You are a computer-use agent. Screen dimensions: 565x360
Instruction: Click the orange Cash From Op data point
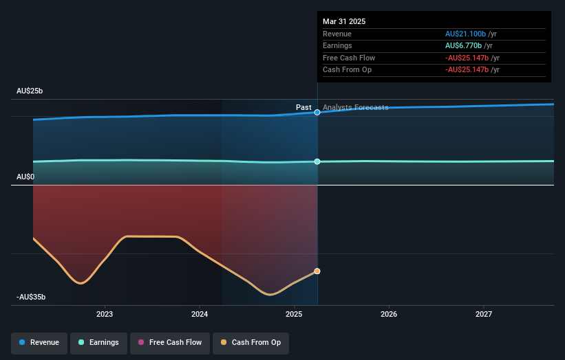(x=317, y=271)
